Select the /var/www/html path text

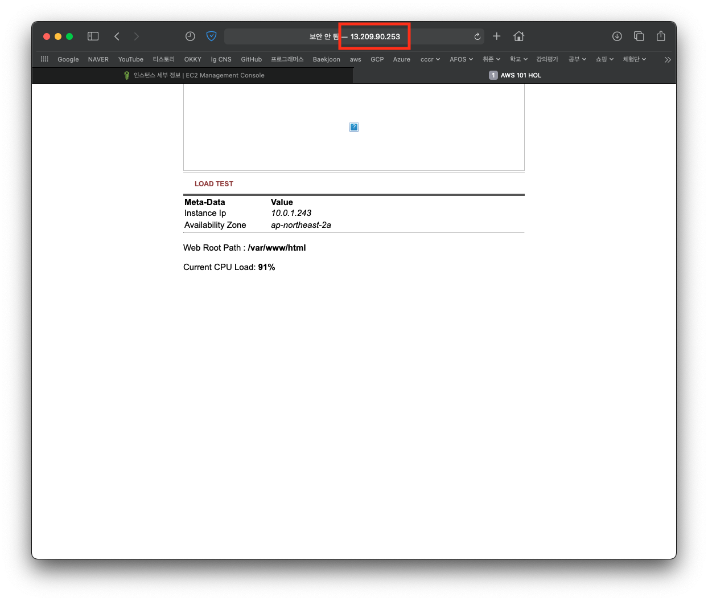[x=277, y=248]
